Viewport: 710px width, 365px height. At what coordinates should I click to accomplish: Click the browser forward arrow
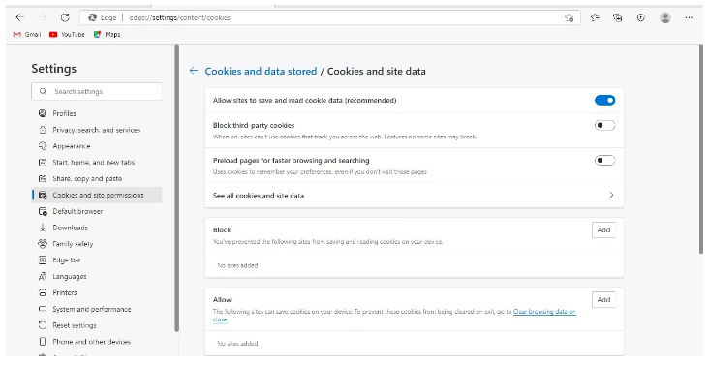pyautogui.click(x=43, y=17)
